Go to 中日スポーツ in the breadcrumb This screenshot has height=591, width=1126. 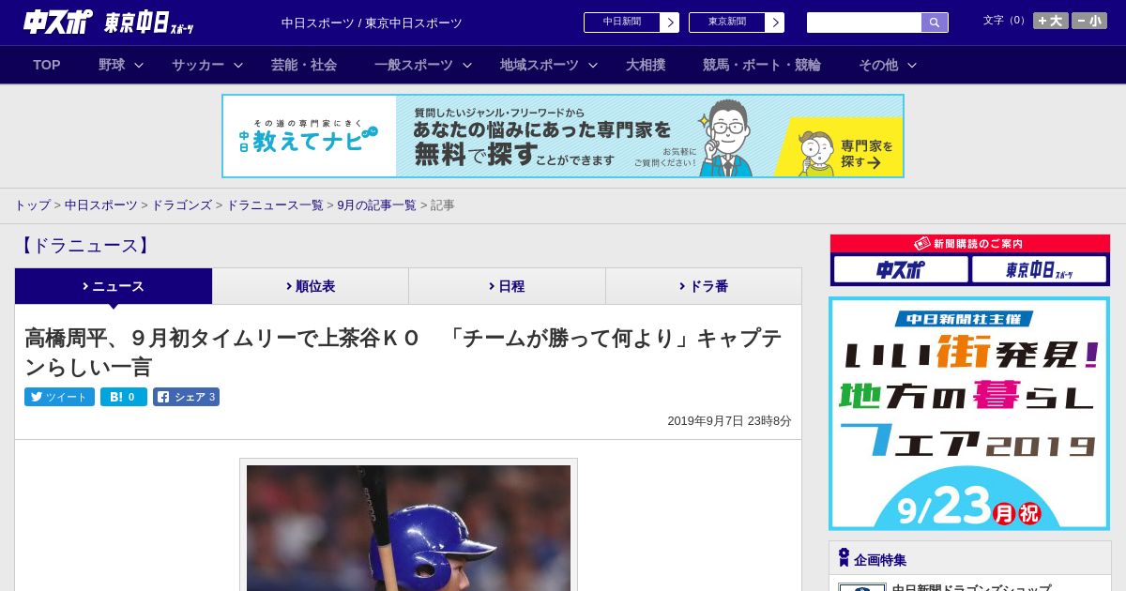pos(101,205)
